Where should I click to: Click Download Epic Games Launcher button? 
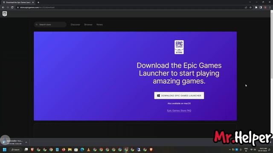point(179,96)
